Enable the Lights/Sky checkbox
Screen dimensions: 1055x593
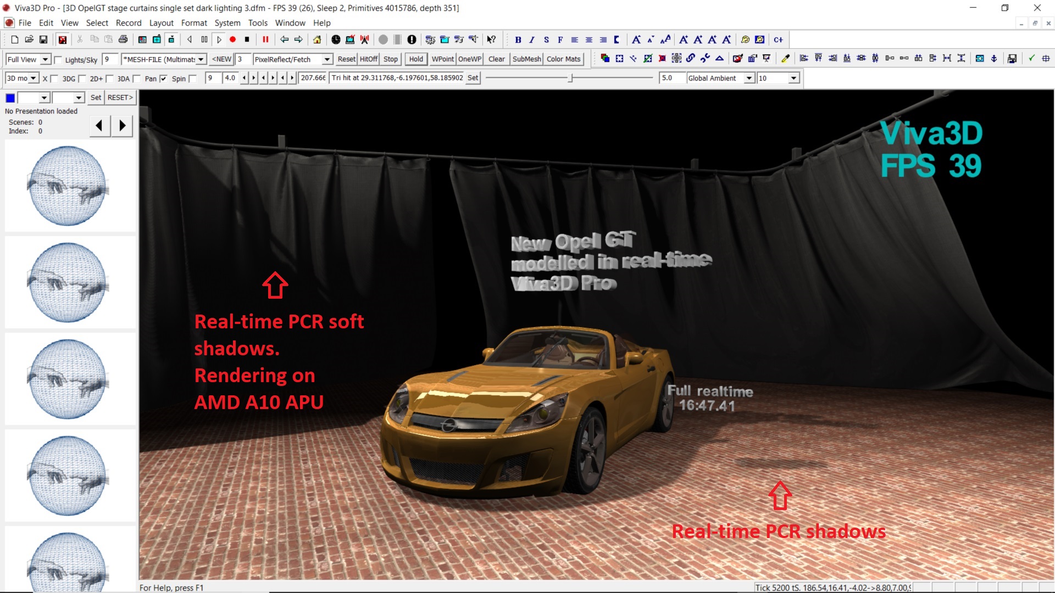click(x=58, y=60)
